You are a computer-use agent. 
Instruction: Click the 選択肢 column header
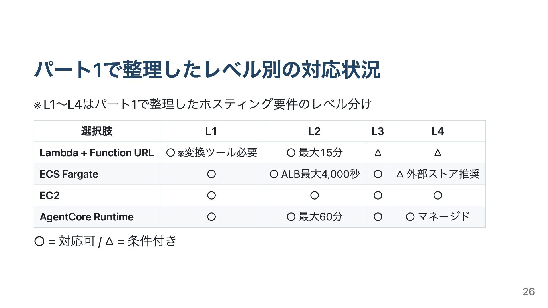[x=97, y=131]
